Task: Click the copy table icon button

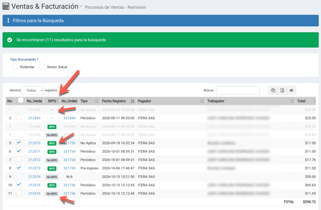Action: (x=273, y=90)
